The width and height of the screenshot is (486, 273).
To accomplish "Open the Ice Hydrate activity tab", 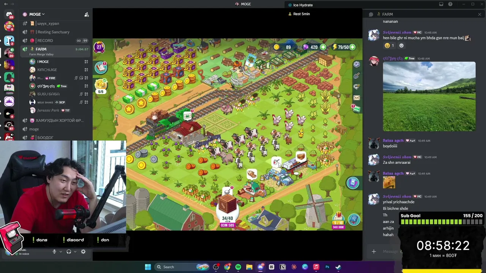I will [300, 5].
